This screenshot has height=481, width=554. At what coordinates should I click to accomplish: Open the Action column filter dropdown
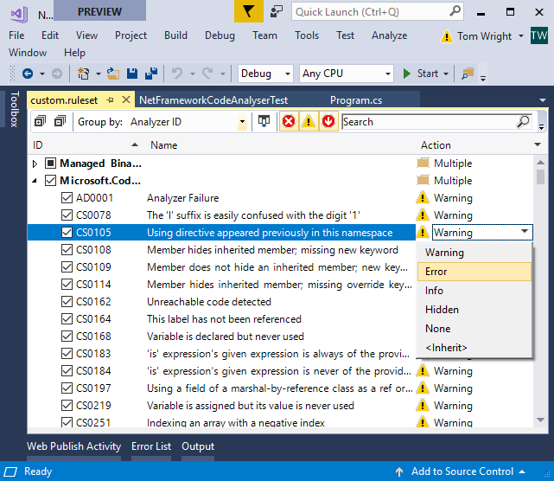click(538, 144)
